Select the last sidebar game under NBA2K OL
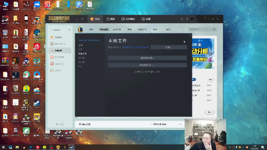The image size is (267, 150). [x=60, y=70]
